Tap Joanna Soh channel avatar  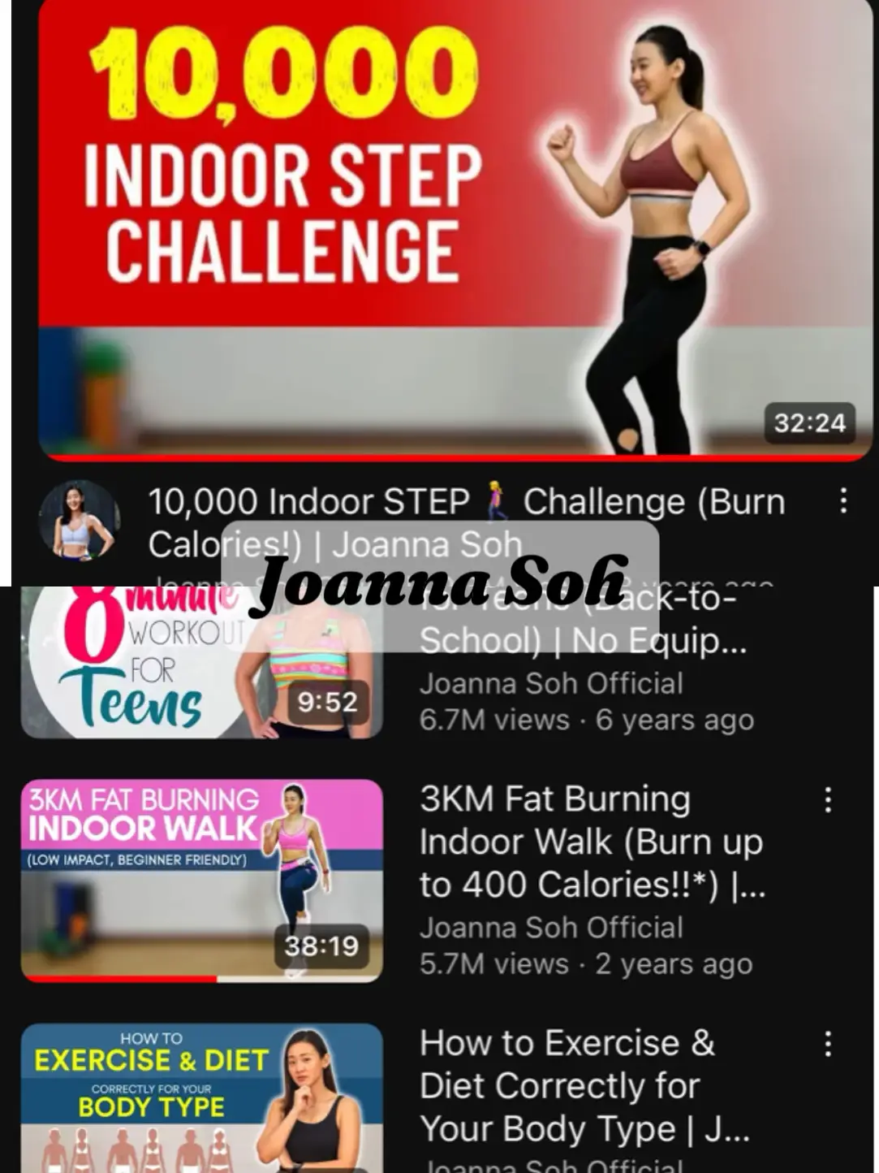click(x=79, y=520)
